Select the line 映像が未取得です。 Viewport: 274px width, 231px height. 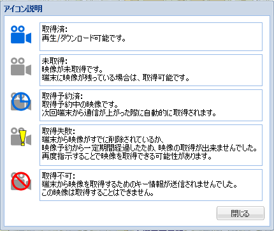[x=73, y=70]
